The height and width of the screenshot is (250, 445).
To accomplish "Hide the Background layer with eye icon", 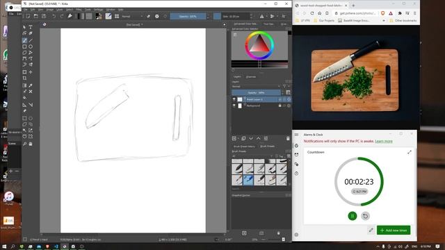I will pos(234,106).
